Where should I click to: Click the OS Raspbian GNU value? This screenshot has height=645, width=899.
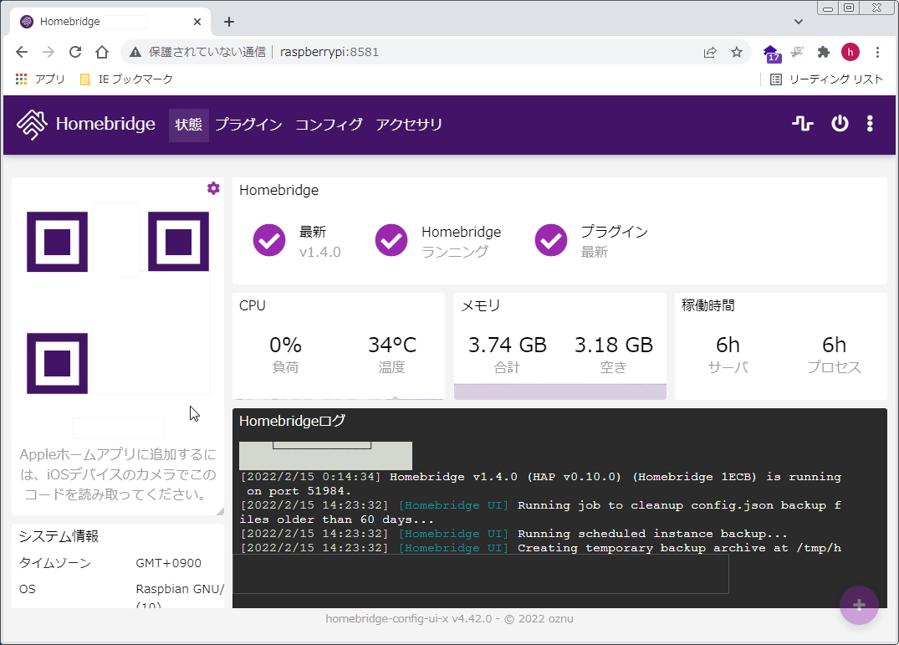[x=180, y=589]
